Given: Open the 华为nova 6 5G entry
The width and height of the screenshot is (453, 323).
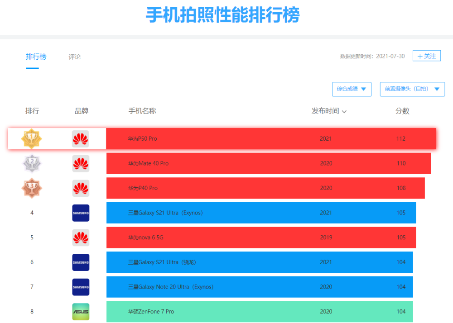Looking at the screenshot, I should (x=261, y=237).
